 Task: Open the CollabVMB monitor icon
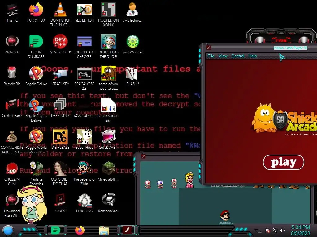click(x=108, y=137)
